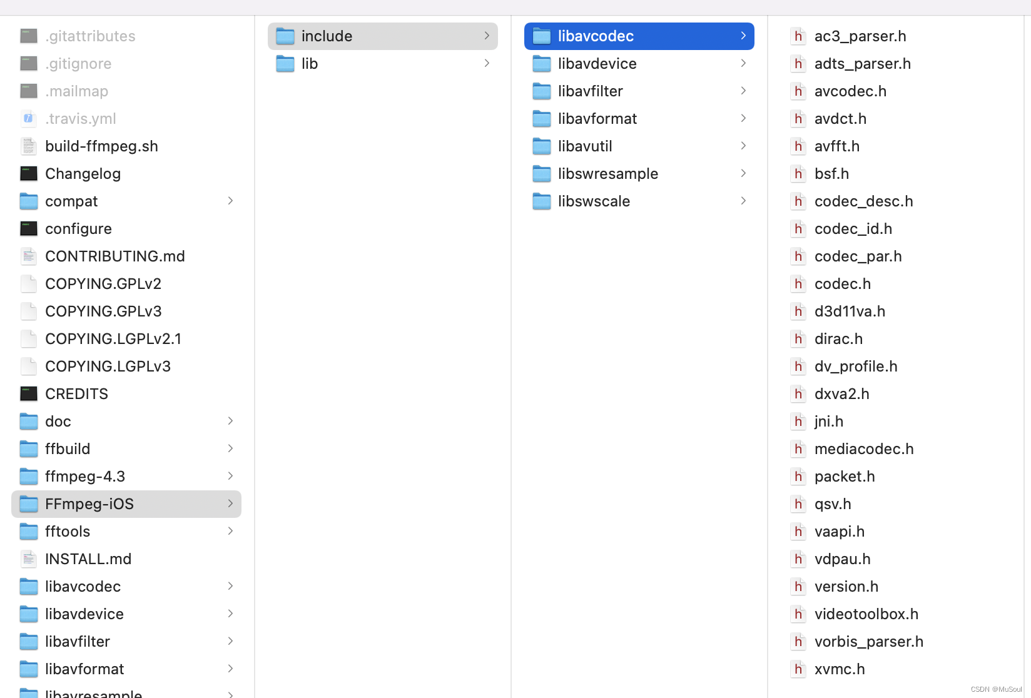Select the COPYING.LGPLv2.1 file
This screenshot has width=1031, height=698.
pyautogui.click(x=126, y=339)
